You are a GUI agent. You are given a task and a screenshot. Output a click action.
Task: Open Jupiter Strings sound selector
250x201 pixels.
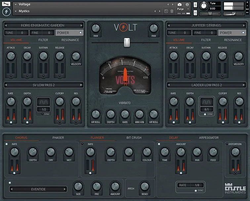click(x=206, y=25)
